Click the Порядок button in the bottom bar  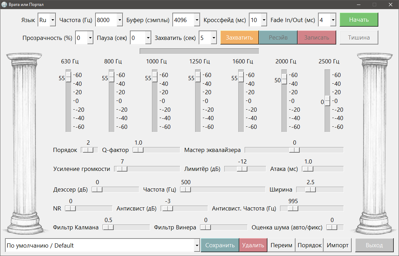pos(310,245)
